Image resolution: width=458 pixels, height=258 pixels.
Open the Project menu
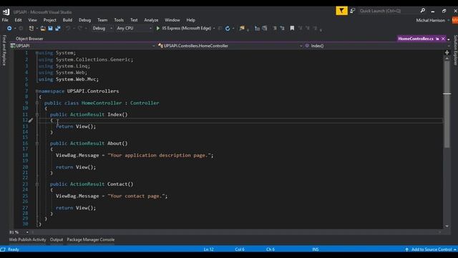coord(49,20)
